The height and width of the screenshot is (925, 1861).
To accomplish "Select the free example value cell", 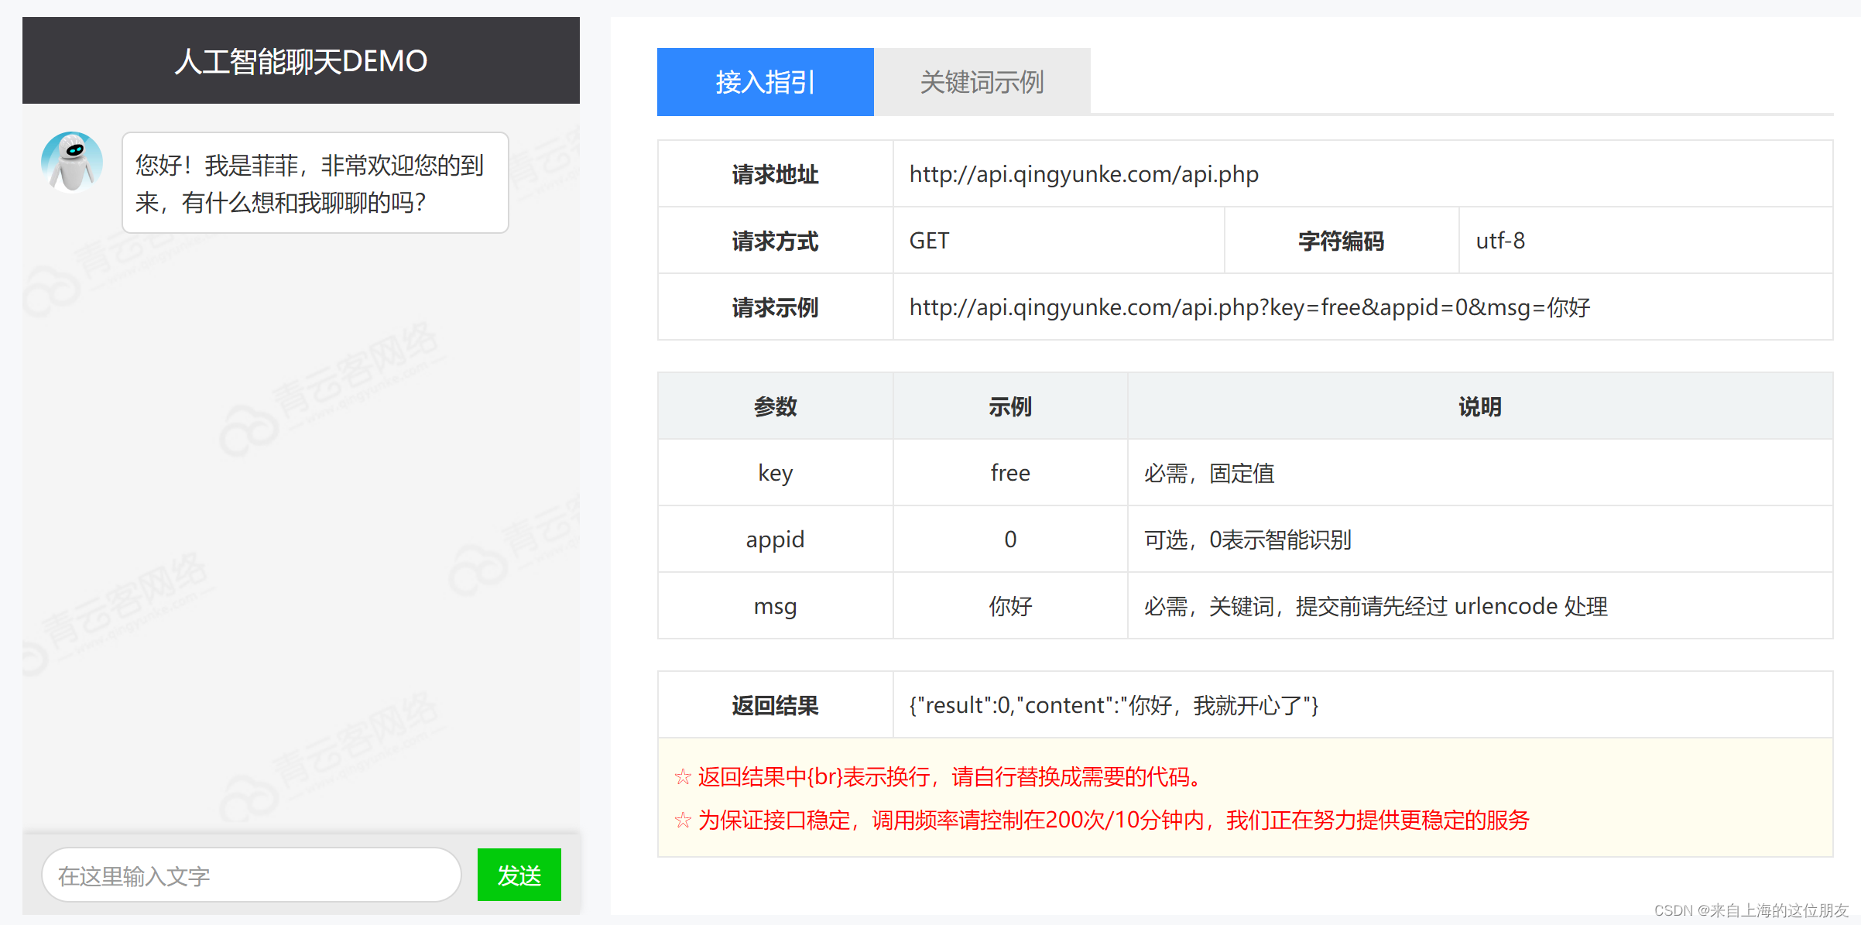I will coord(1009,473).
